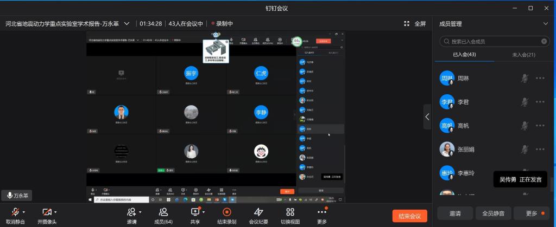The height and width of the screenshot is (227, 556).
Task: Turn on camera with 开摄像头
Action: pos(47,212)
